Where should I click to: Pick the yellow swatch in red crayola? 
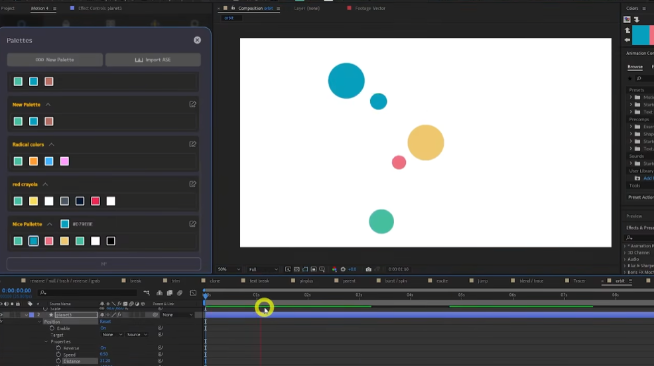(33, 202)
